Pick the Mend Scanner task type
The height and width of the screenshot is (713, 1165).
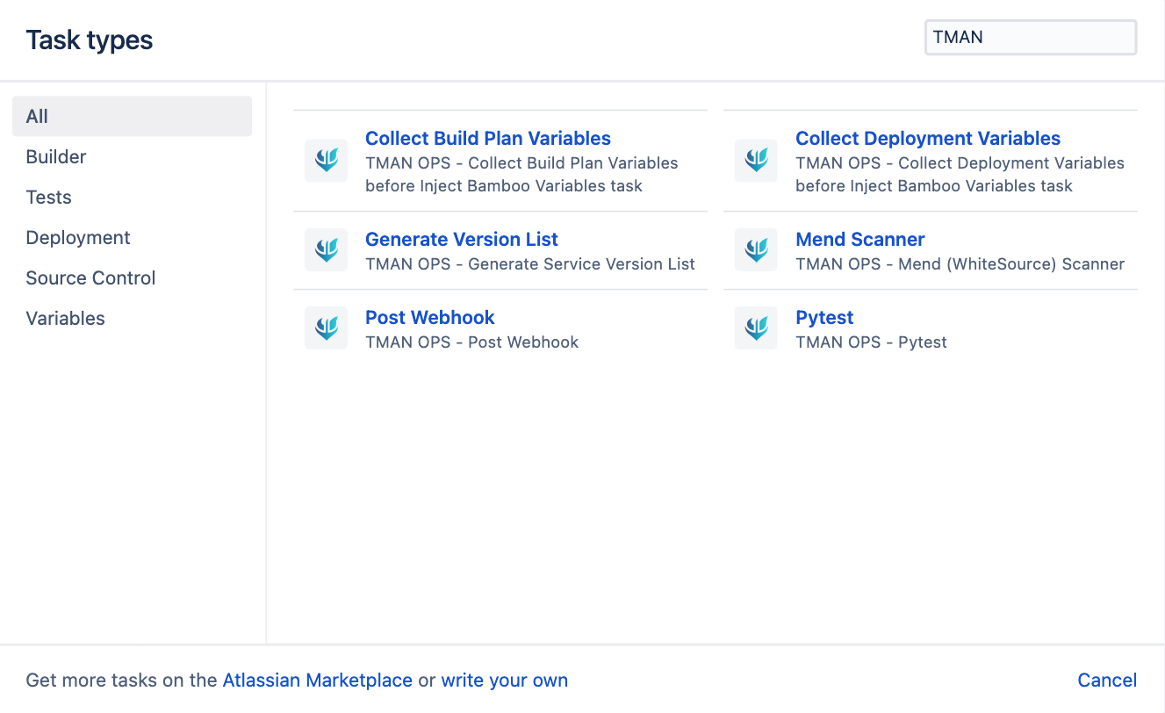coord(860,240)
